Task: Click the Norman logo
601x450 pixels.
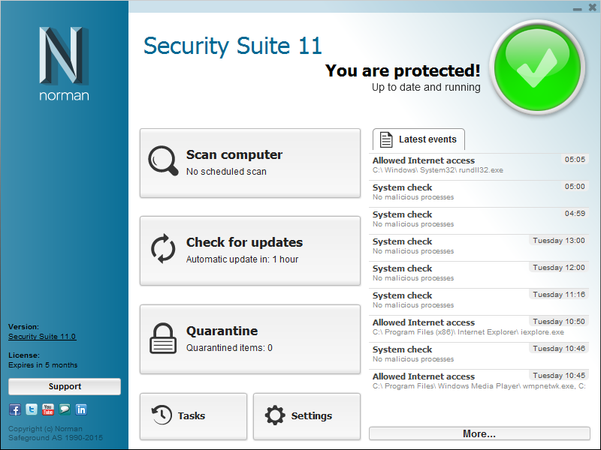Action: click(64, 64)
